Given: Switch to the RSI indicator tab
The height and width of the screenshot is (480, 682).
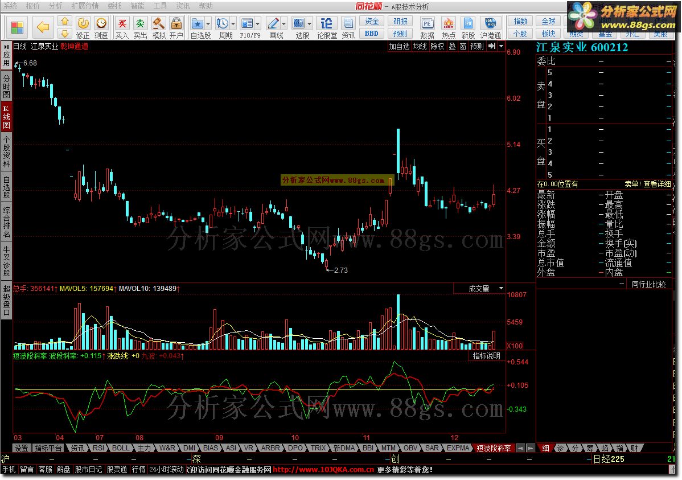Looking at the screenshot, I should click(98, 448).
